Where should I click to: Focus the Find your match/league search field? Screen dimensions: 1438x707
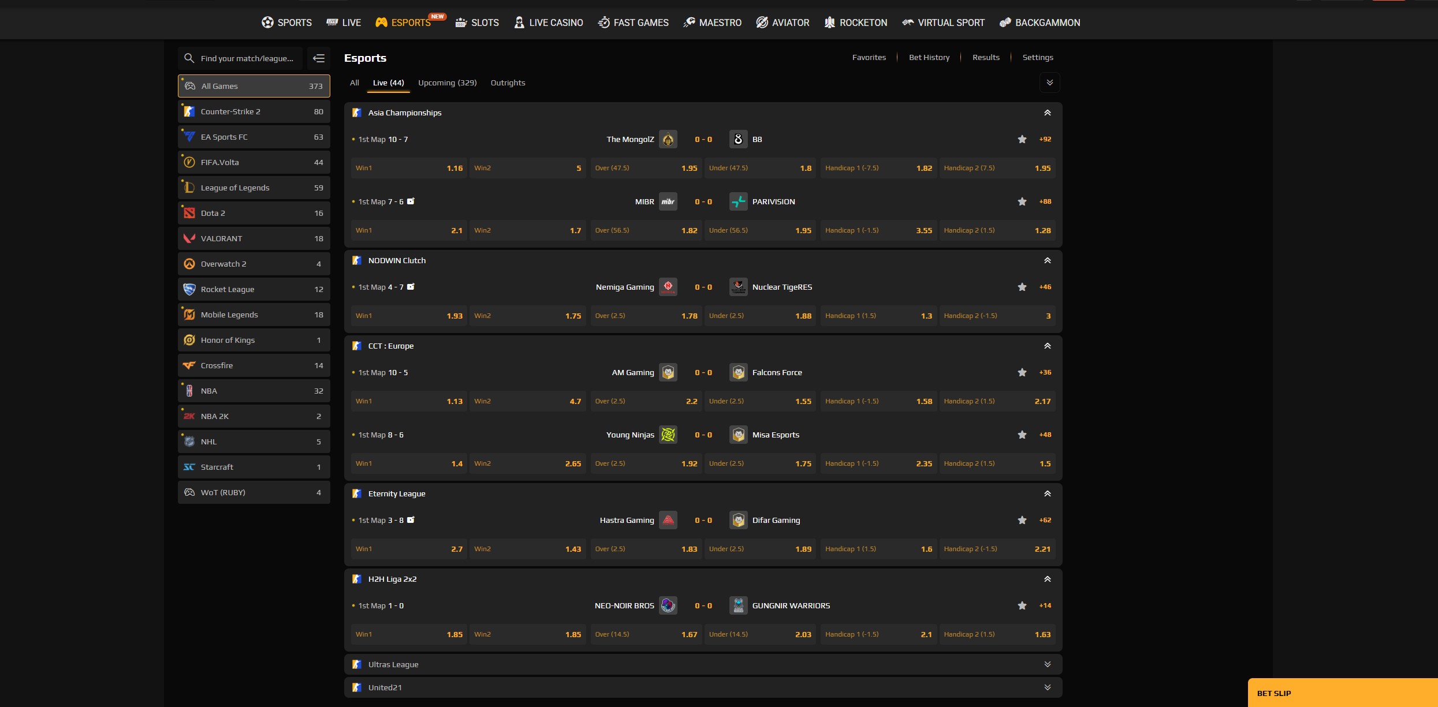tap(240, 58)
